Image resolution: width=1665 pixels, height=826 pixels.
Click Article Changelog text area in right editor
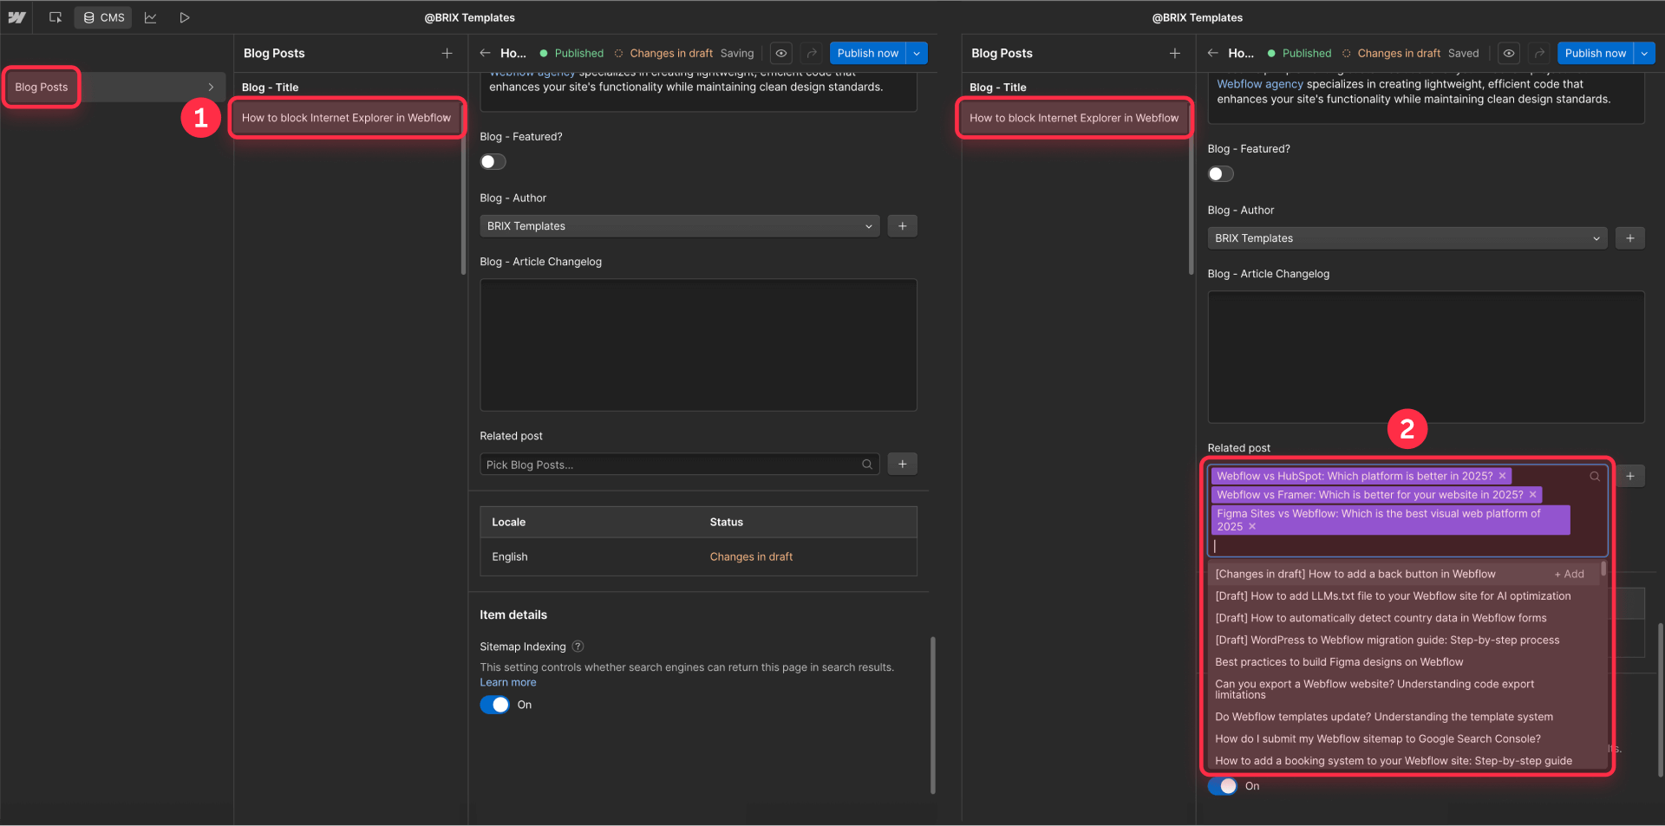(x=1426, y=357)
